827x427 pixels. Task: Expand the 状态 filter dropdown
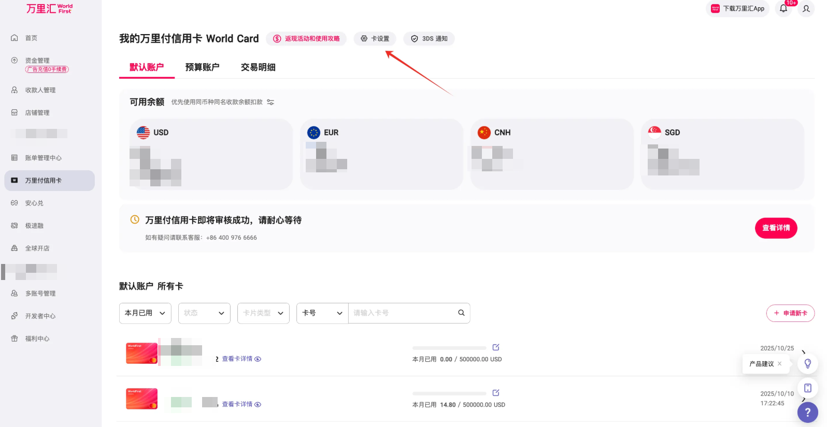(x=204, y=313)
